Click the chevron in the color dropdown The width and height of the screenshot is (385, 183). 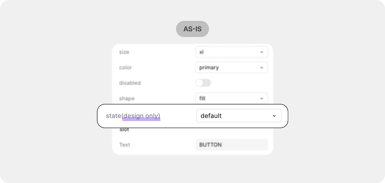click(x=262, y=67)
